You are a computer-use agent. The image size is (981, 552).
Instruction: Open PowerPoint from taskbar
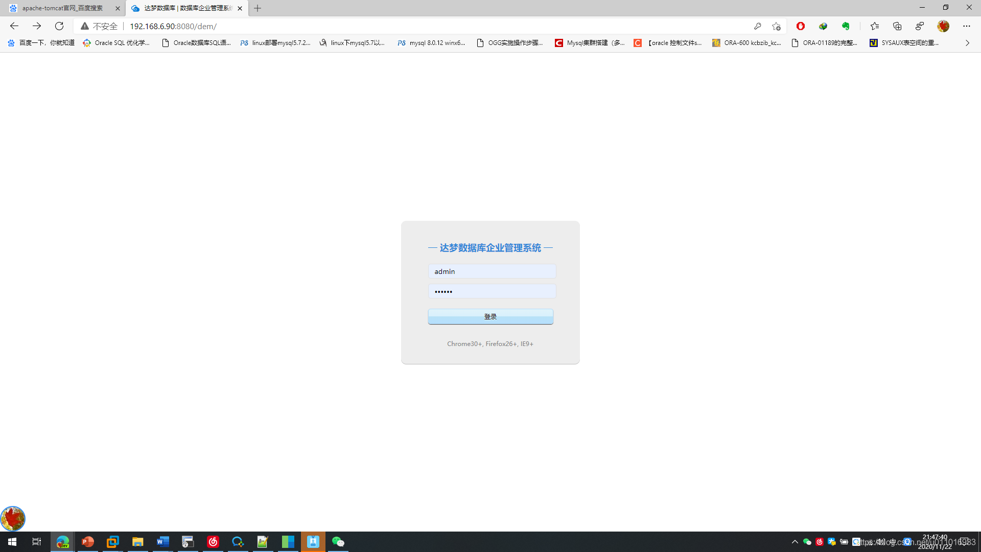88,542
